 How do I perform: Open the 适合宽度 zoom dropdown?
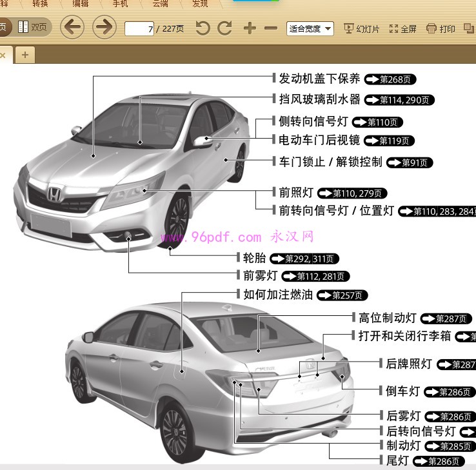tap(310, 29)
